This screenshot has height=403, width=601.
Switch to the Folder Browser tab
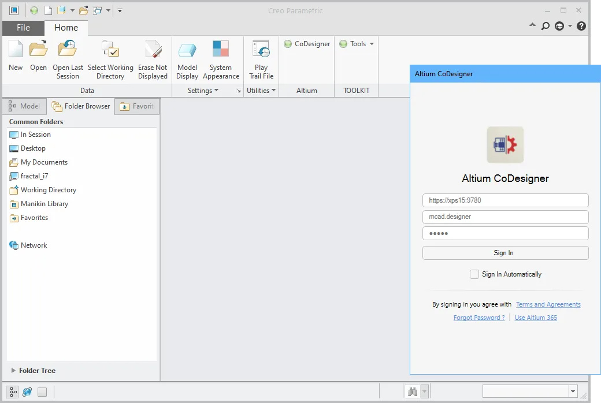[x=81, y=106]
